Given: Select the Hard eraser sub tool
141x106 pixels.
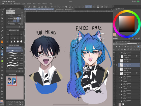Looking at the screenshot, I should (x=15, y=51).
